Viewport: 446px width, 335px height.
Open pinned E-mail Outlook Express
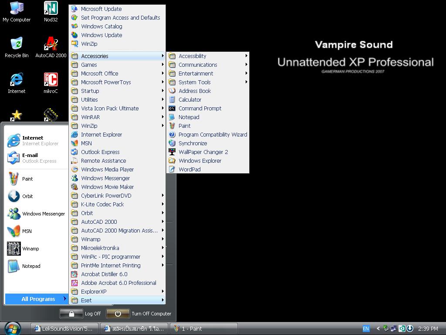(x=37, y=158)
